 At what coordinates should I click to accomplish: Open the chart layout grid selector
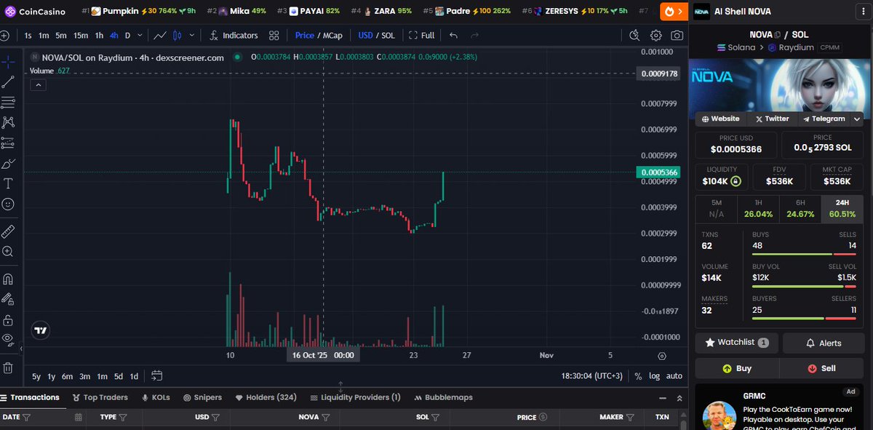coord(274,35)
